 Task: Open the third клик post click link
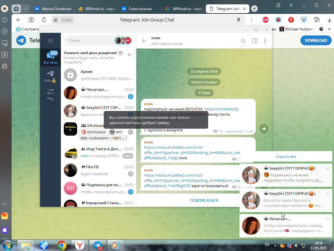point(192,180)
